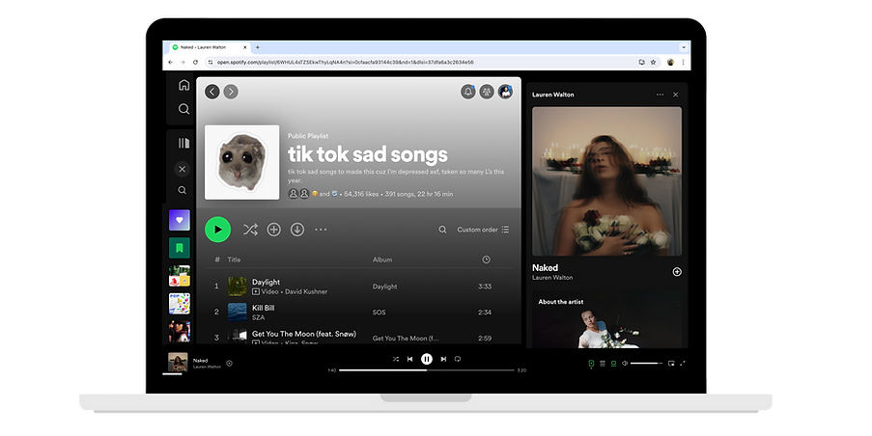
Task: Skip to previous track
Action: point(409,359)
